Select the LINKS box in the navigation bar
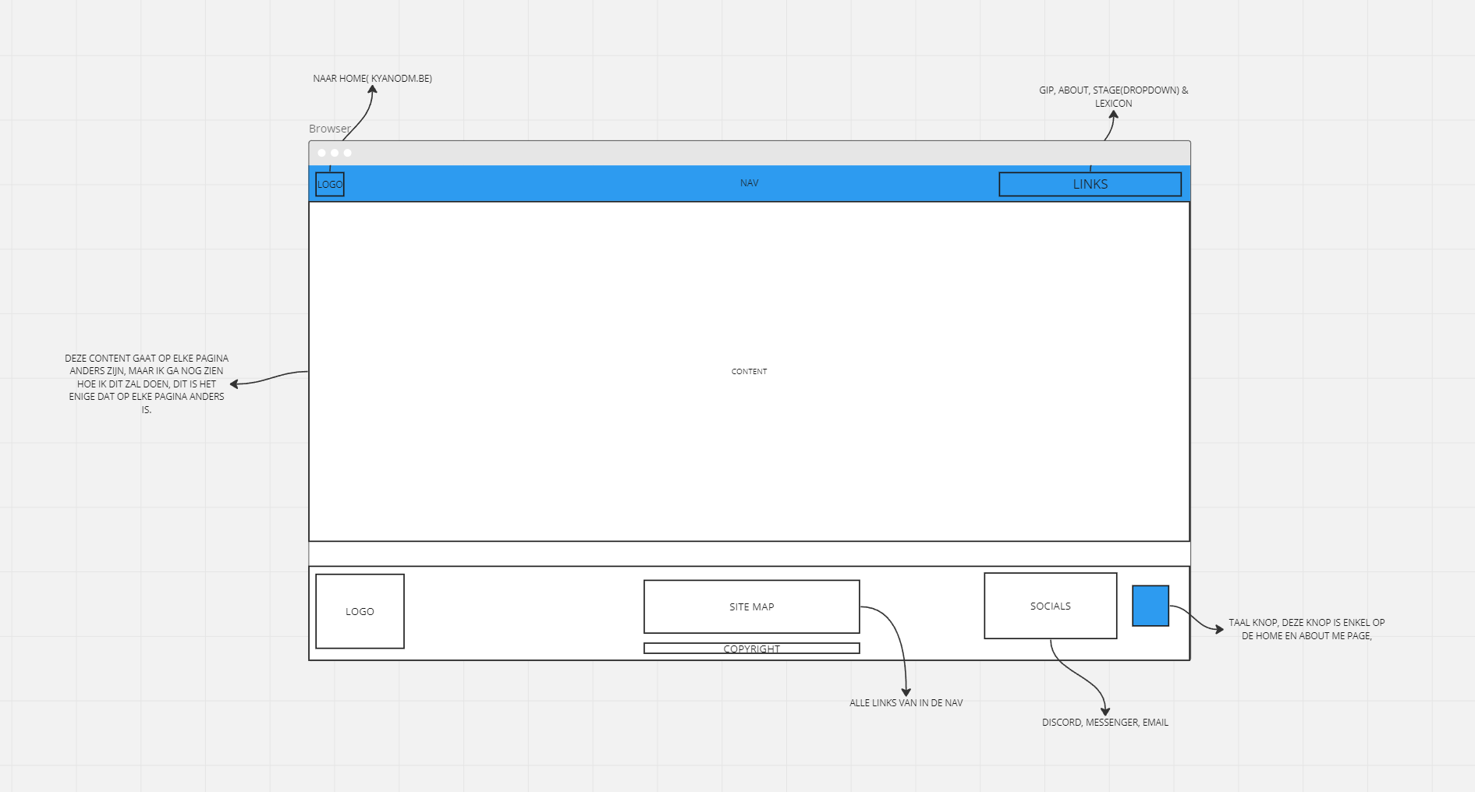Image resolution: width=1475 pixels, height=792 pixels. coord(1090,185)
